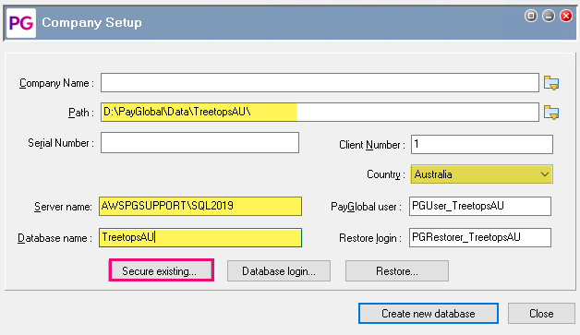Click the PG logo in title bar
Image resolution: width=580 pixels, height=335 pixels.
point(21,23)
